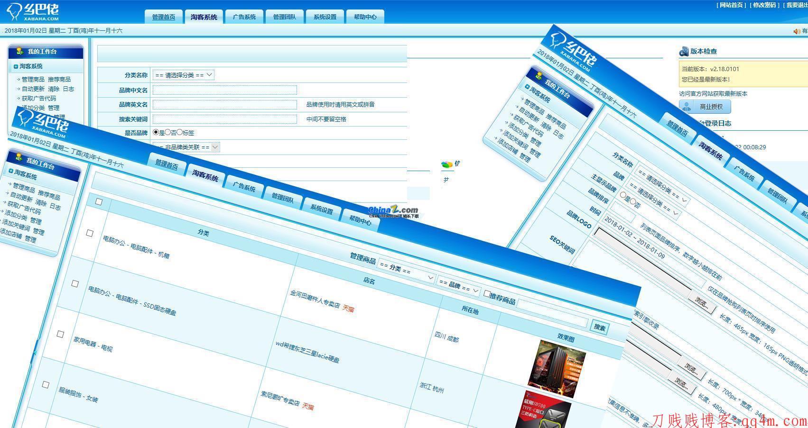Click the person icon on the 商业授权 button

coord(687,106)
